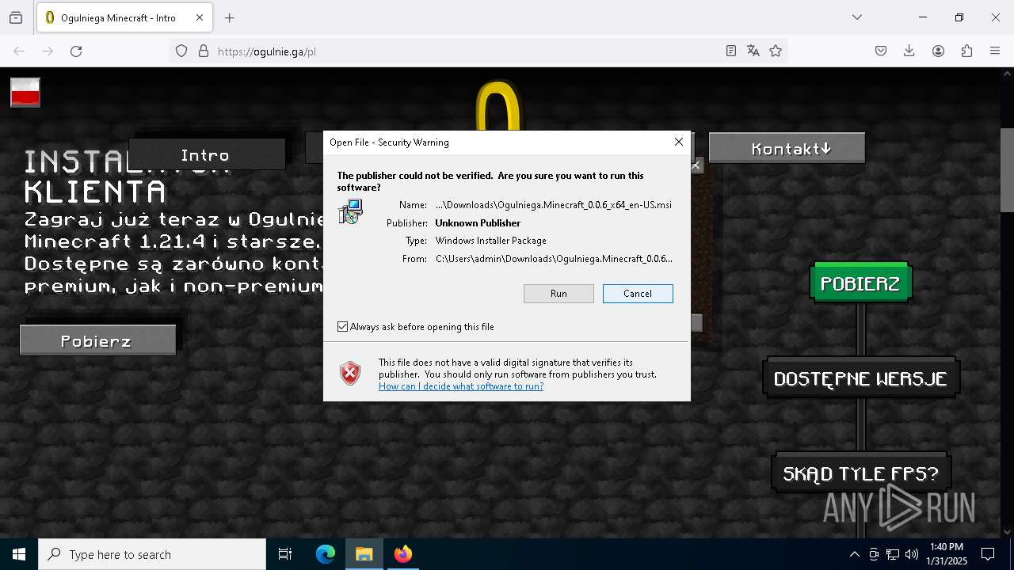Open the Extensions puzzle icon

pyautogui.click(x=966, y=51)
